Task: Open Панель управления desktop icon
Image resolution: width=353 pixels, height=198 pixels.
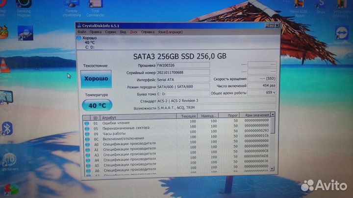Action: pyautogui.click(x=72, y=8)
